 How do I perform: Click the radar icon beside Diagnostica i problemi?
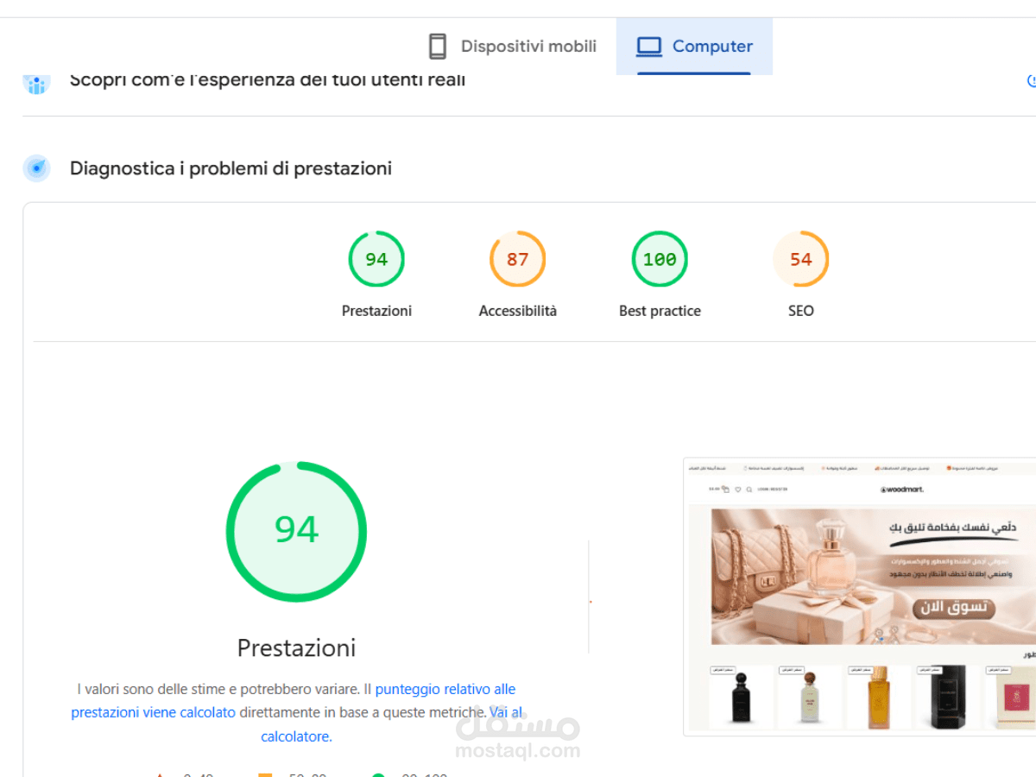pyautogui.click(x=36, y=168)
